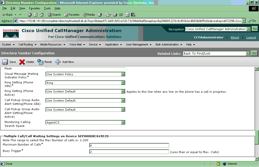
Task: Open the Bulk Administration menu
Action: point(169,44)
